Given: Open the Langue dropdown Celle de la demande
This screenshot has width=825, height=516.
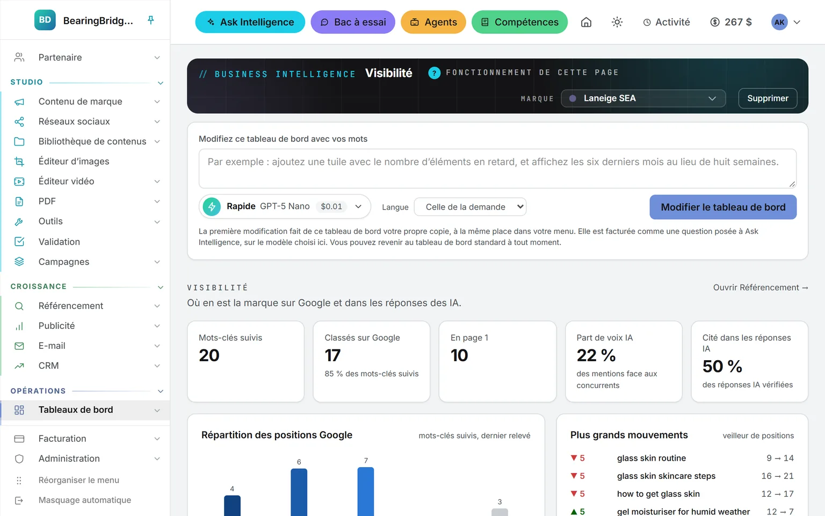Looking at the screenshot, I should click(470, 207).
